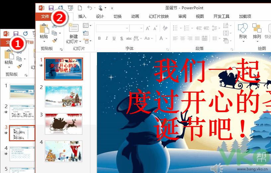
Task: Align text right
Action: coord(190,38)
